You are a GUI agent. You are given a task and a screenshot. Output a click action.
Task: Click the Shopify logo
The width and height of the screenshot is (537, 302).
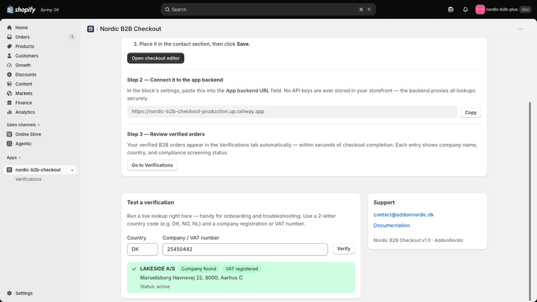[21, 10]
